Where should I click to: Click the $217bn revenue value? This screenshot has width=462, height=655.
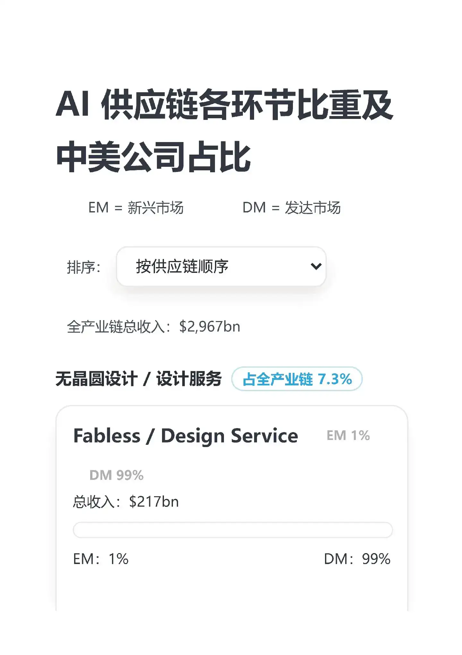pyautogui.click(x=154, y=502)
